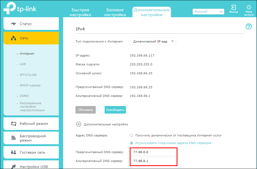Image resolution: width=257 pixels, height=169 pixels.
Task: Open the help question mark icon
Action: [249, 26]
